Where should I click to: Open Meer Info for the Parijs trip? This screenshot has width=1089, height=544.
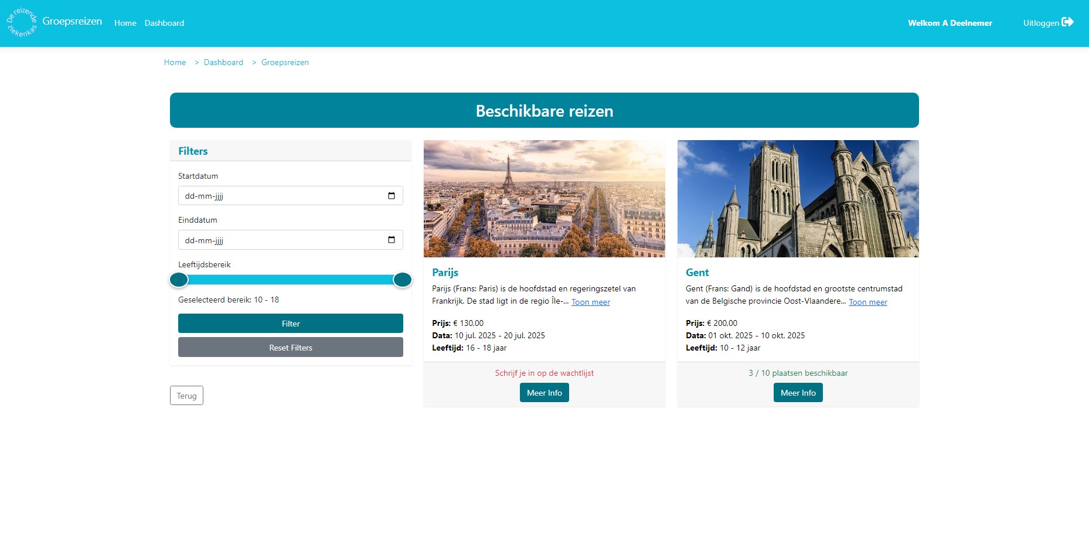click(544, 392)
